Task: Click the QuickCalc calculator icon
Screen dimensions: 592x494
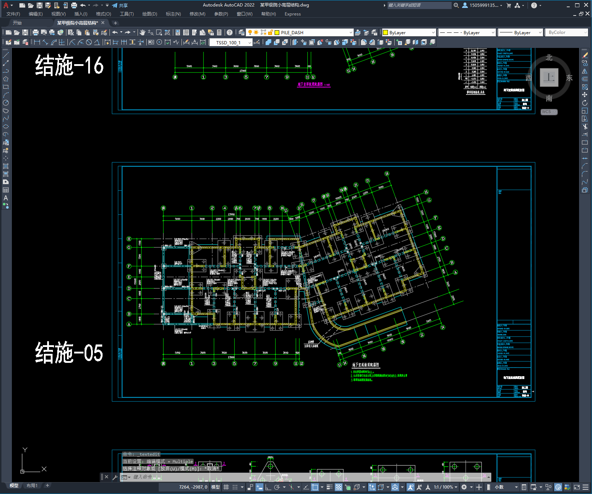Action: pyautogui.click(x=219, y=32)
